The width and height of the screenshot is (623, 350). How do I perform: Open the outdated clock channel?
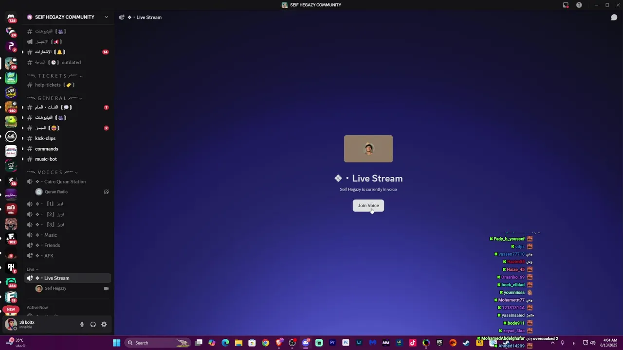pos(68,62)
